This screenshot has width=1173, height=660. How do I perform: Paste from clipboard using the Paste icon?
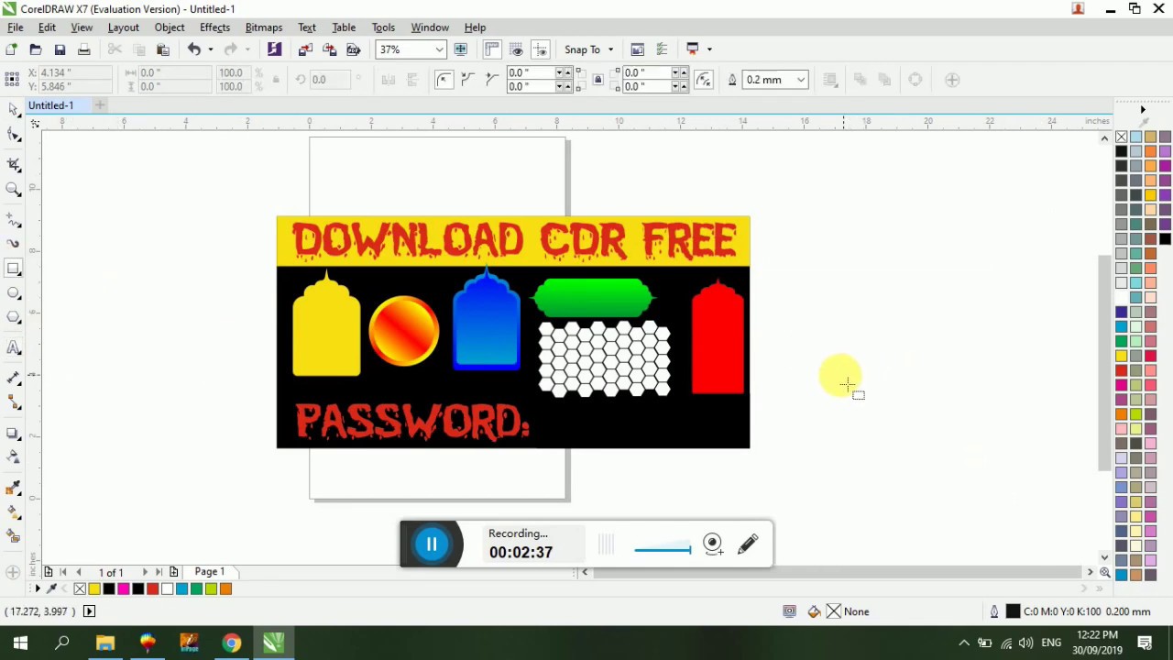[163, 49]
